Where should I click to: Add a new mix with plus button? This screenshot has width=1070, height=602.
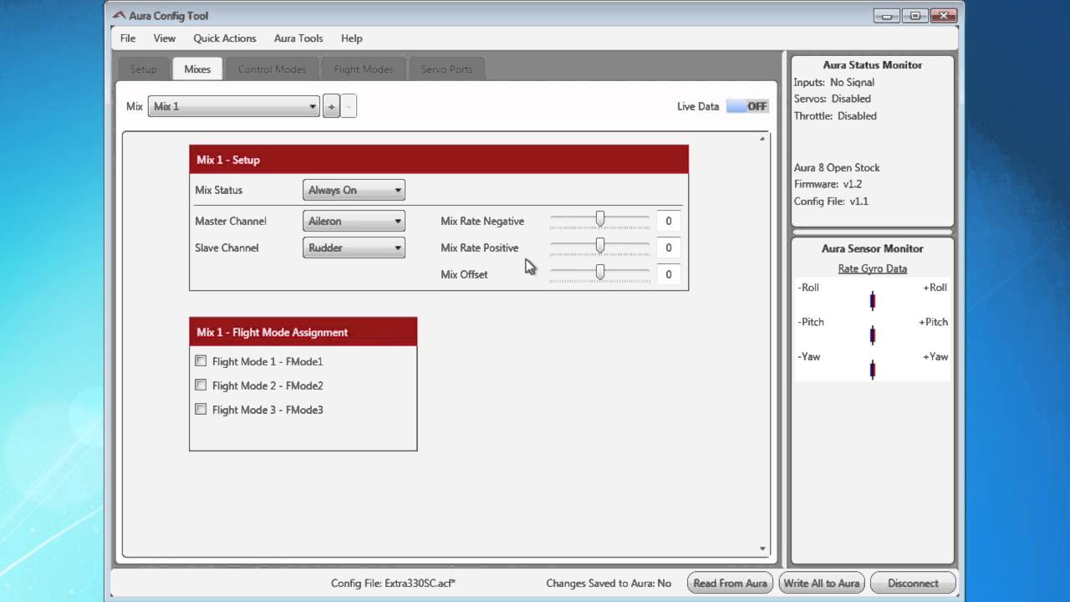(x=331, y=106)
